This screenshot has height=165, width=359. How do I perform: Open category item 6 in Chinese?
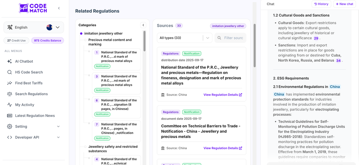[x=116, y=107]
